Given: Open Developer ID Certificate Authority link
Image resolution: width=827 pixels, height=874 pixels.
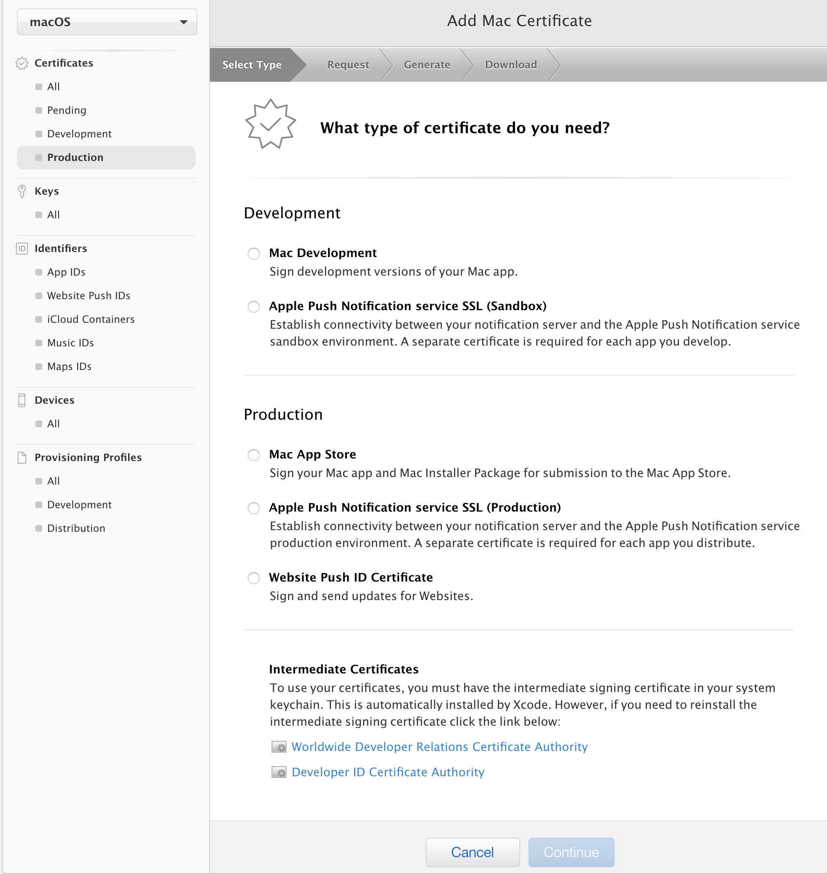Looking at the screenshot, I should click(x=388, y=772).
